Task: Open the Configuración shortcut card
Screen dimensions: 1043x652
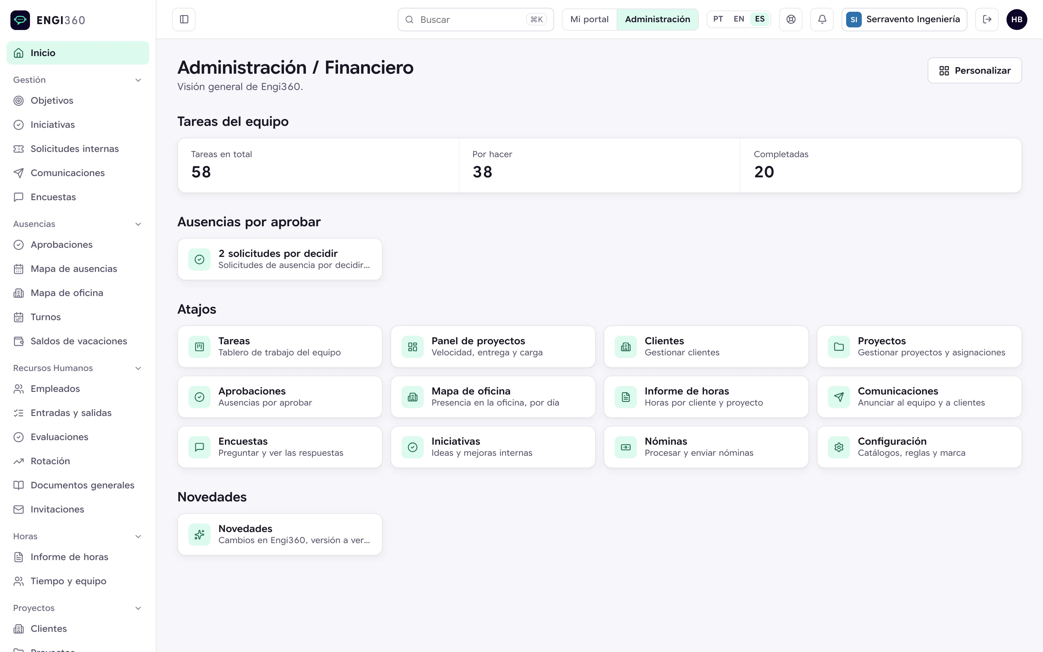Action: [x=919, y=447]
